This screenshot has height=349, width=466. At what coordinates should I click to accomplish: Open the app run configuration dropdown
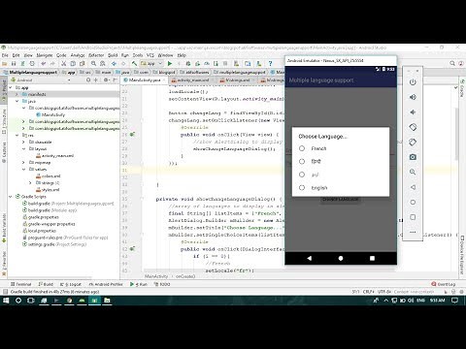(x=150, y=64)
